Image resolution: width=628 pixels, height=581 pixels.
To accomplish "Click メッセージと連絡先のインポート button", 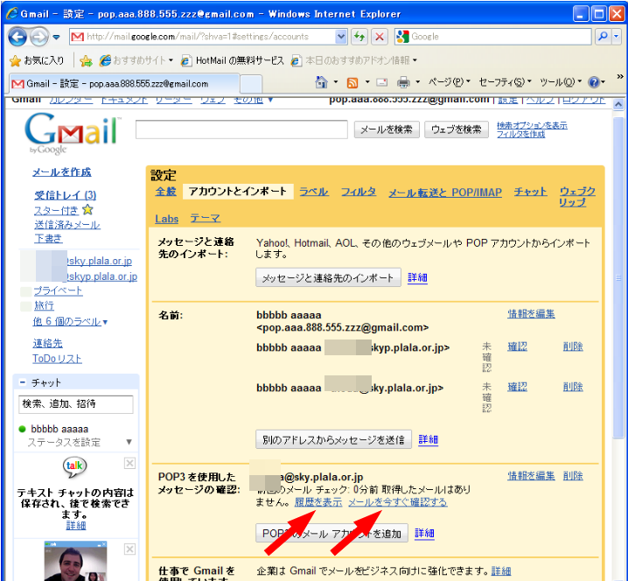I will click(x=328, y=277).
